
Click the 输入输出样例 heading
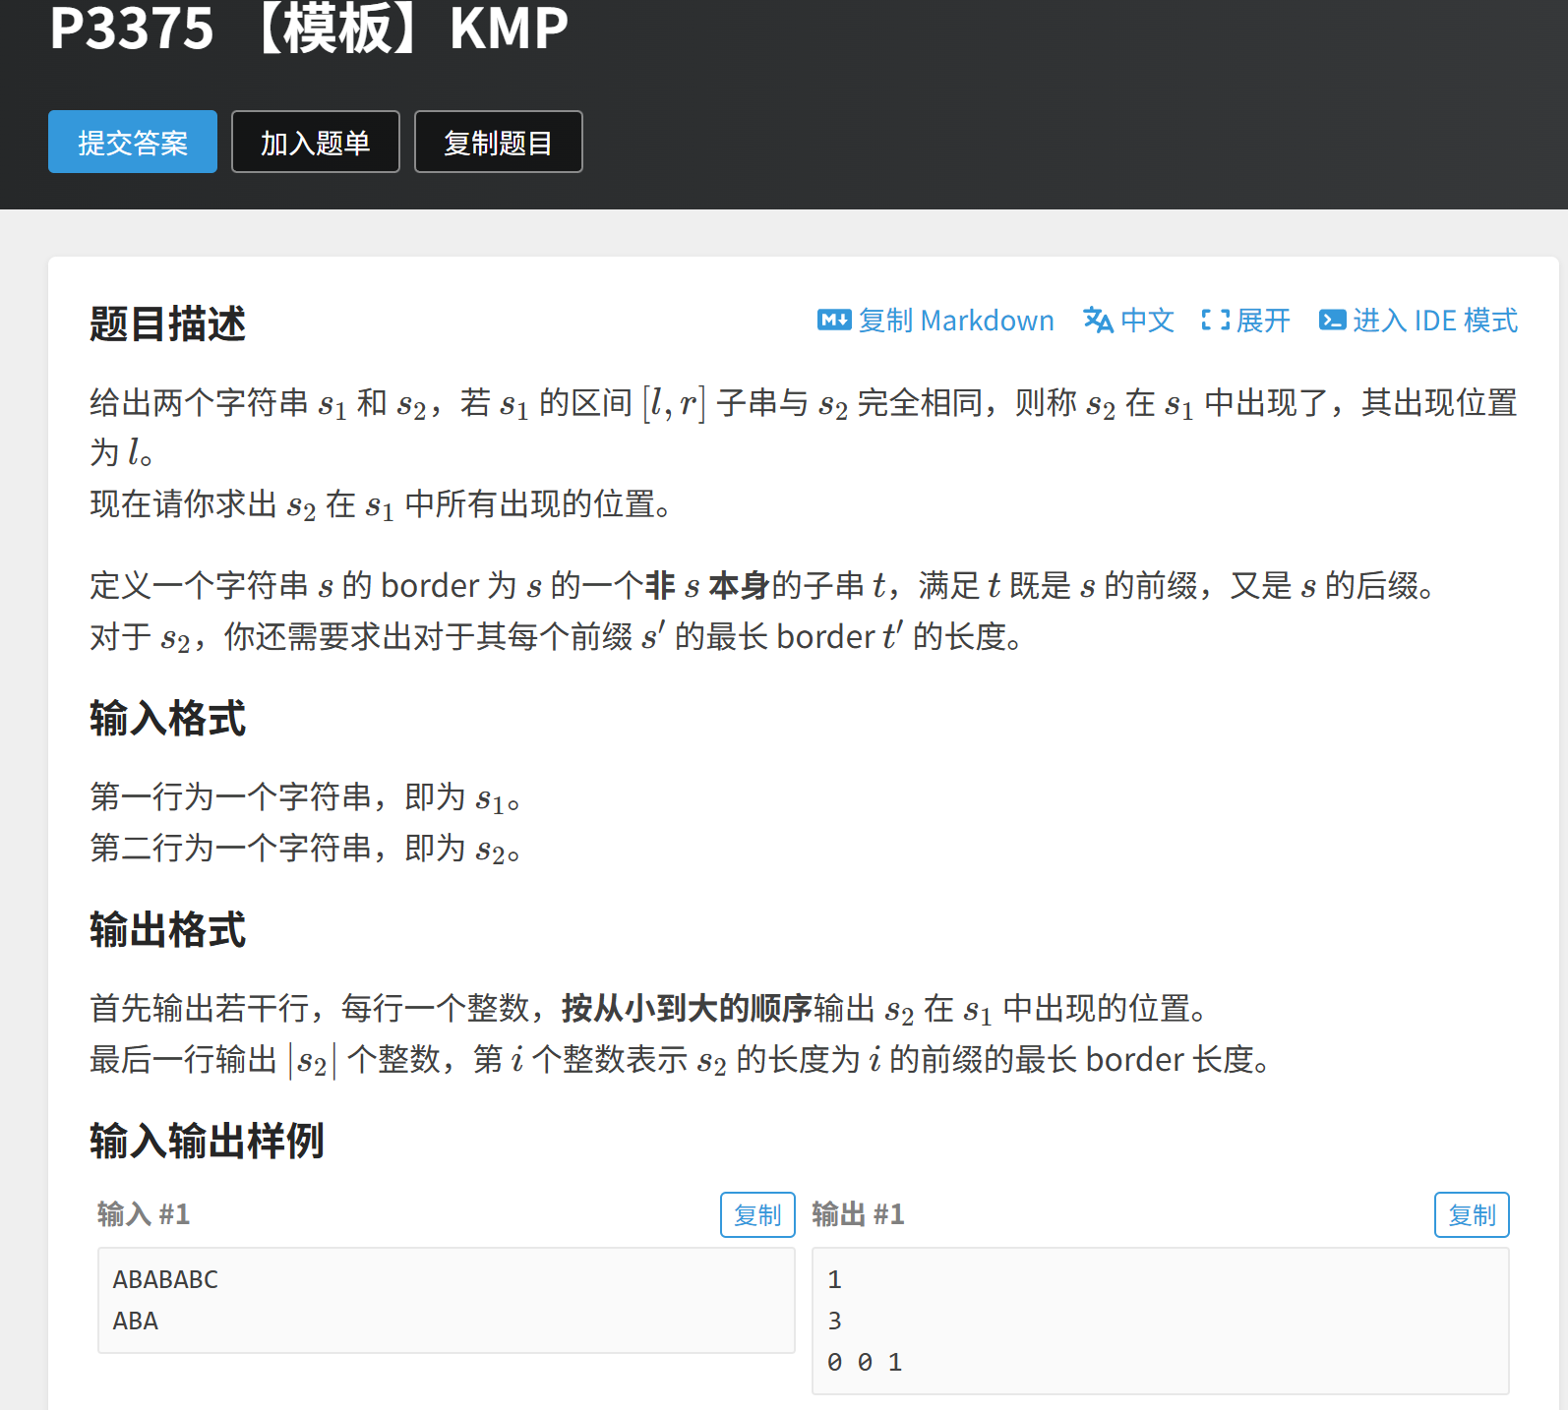tap(207, 1141)
